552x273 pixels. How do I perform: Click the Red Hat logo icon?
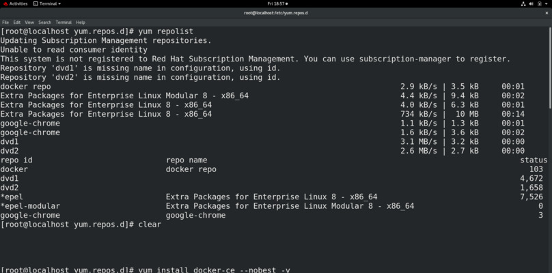click(5, 3)
